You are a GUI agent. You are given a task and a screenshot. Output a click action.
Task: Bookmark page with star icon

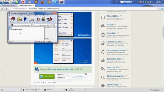(157, 9)
